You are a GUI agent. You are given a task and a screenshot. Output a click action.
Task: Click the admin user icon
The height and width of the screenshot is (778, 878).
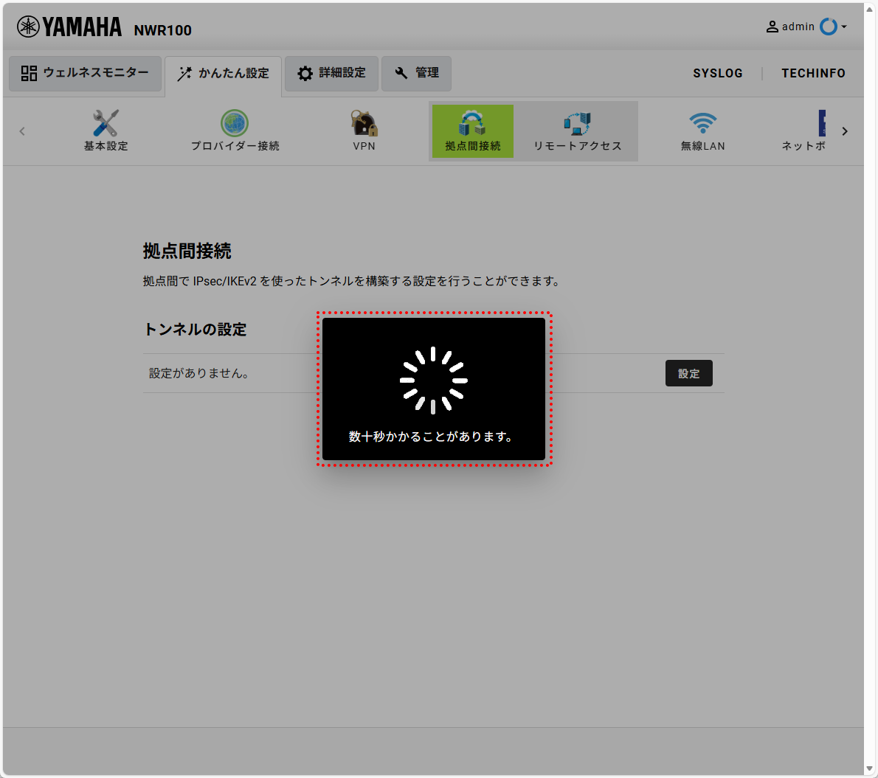pos(772,27)
